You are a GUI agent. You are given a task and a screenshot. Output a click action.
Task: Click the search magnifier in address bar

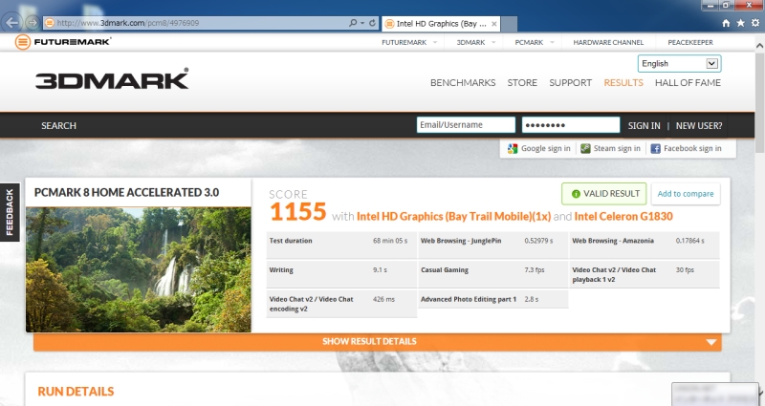point(352,23)
